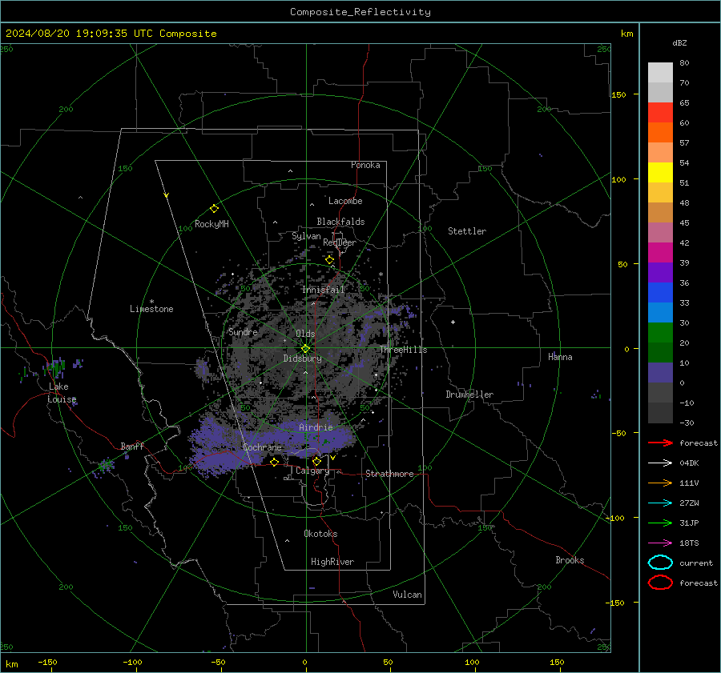Click the Brooks city label
Image resolution: width=721 pixels, height=673 pixels.
[x=570, y=560]
